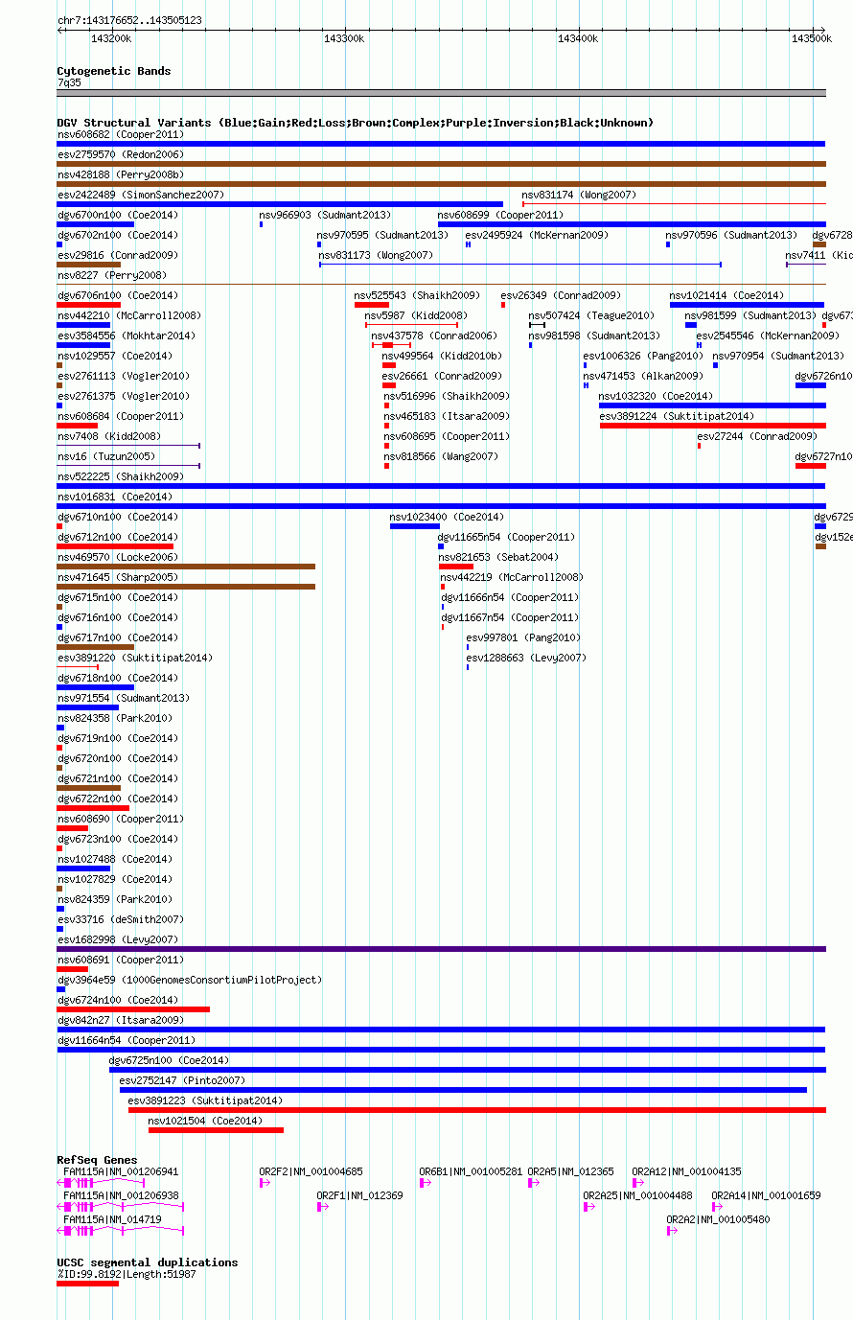Open OR2A5|NM_012365 gene
Screen dimensions: 853x1320
[571, 1171]
